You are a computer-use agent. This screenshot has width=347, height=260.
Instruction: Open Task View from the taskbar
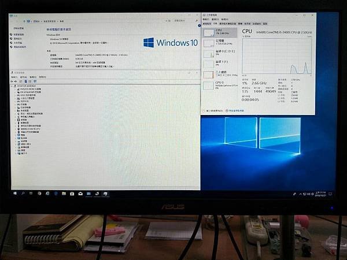tap(31, 194)
